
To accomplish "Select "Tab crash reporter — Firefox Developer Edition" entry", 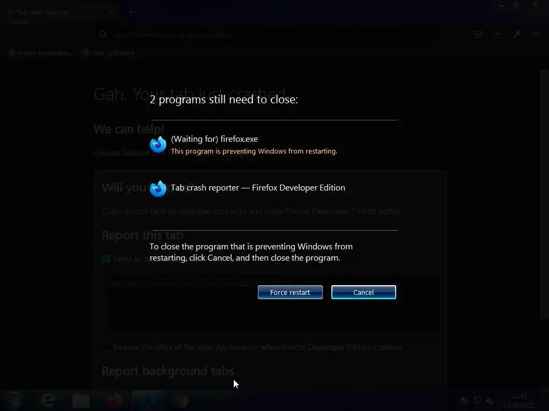I will 258,188.
